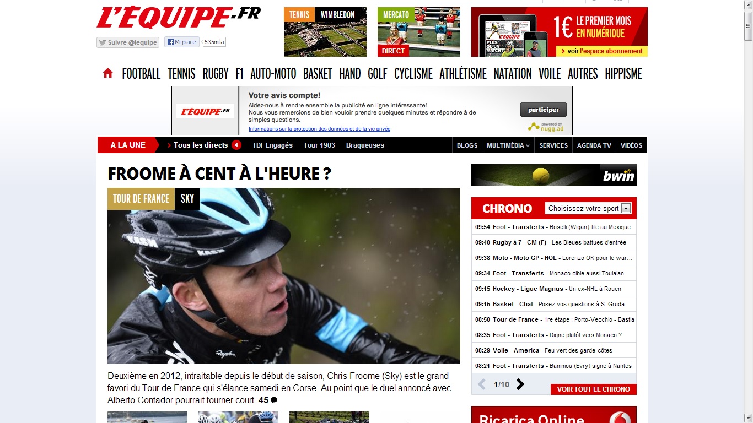
Task: Like the page with Facebook Mi piace
Action: 182,42
